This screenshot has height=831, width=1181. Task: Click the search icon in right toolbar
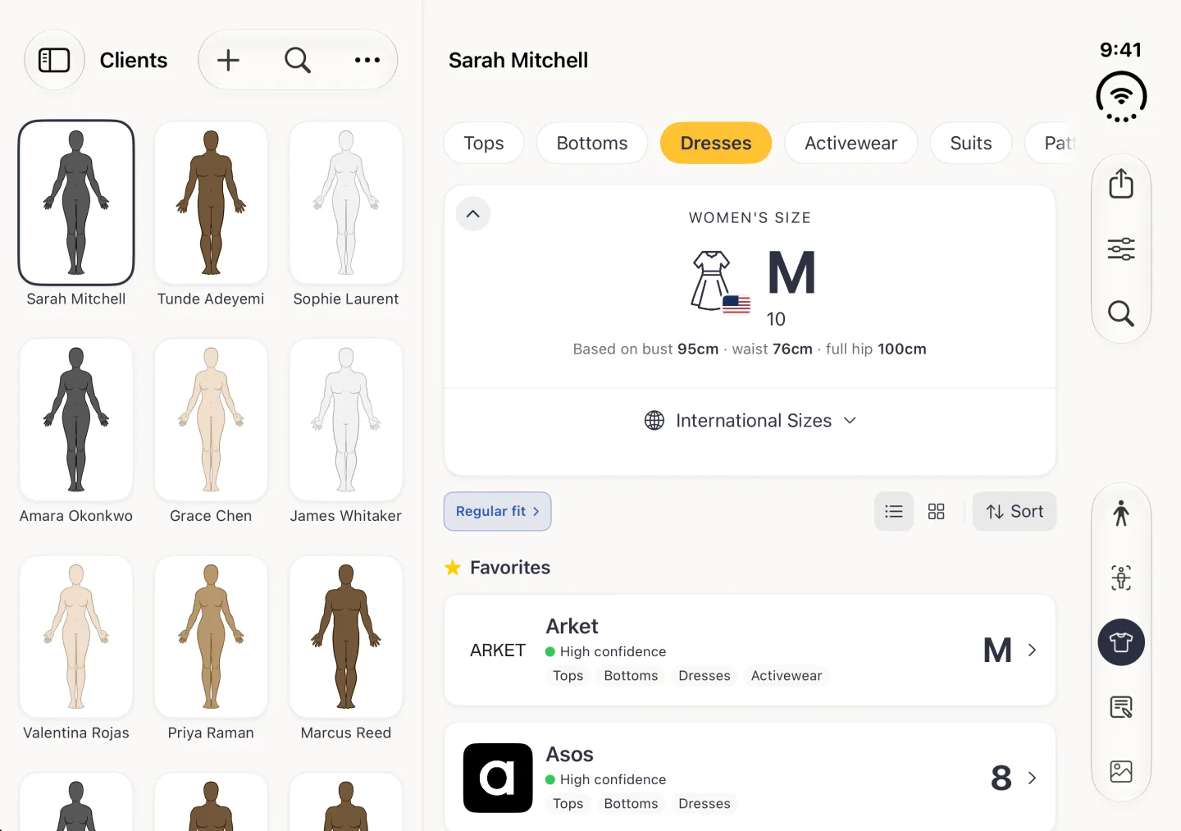tap(1121, 313)
